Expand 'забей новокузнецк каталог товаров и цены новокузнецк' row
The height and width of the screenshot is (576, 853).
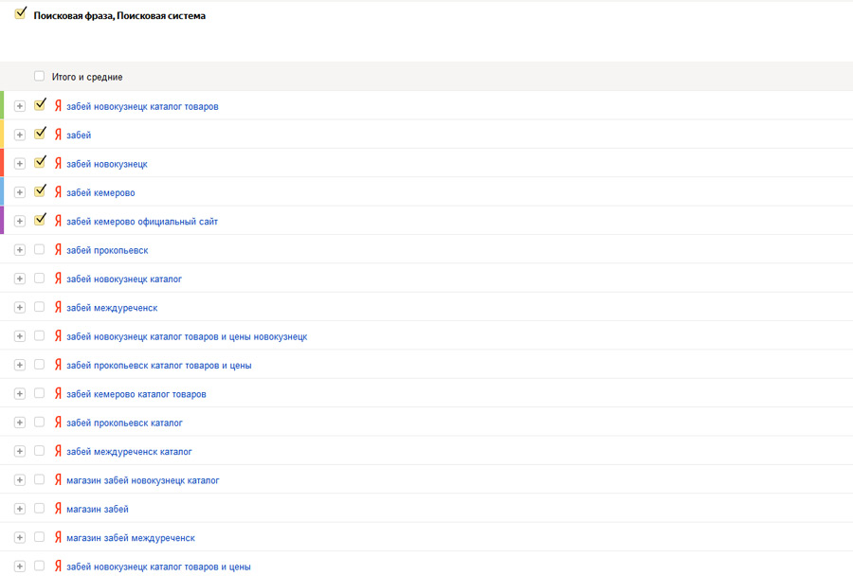tap(20, 336)
